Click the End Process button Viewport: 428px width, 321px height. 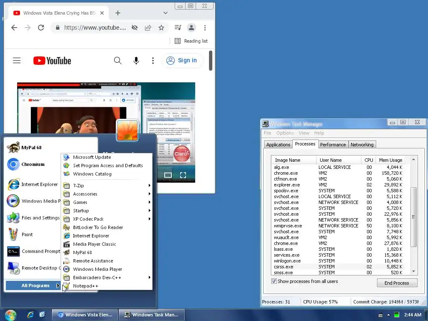coord(397,283)
